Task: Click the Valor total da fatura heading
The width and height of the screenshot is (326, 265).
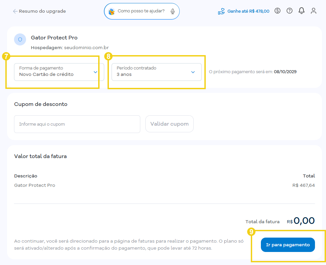Action: [40, 156]
